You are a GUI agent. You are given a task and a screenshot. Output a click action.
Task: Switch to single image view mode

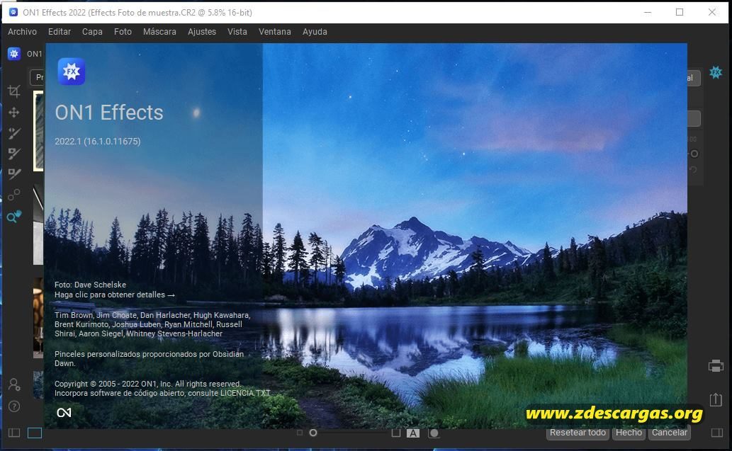[35, 433]
